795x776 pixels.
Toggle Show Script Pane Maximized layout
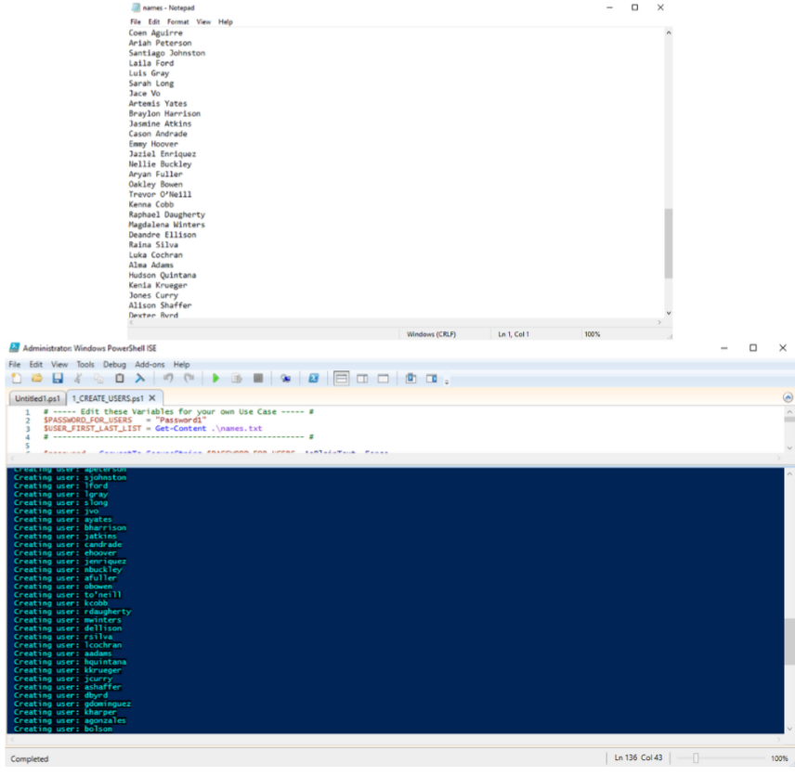click(383, 379)
